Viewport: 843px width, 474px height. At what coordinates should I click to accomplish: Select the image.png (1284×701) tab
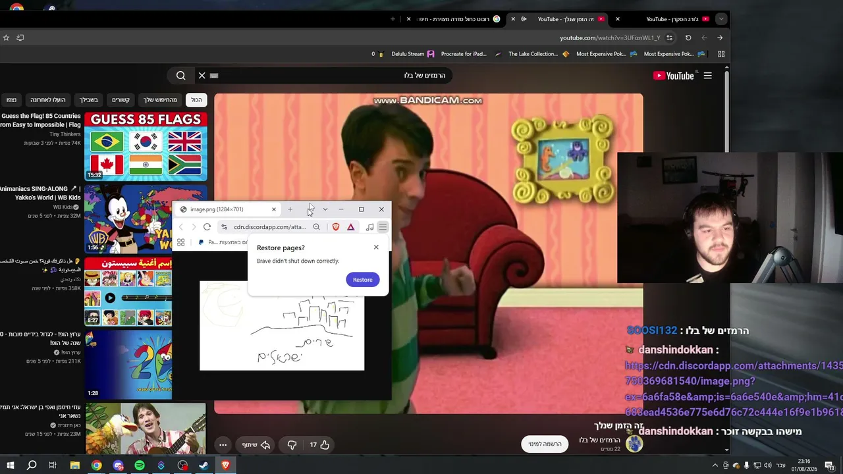point(229,209)
